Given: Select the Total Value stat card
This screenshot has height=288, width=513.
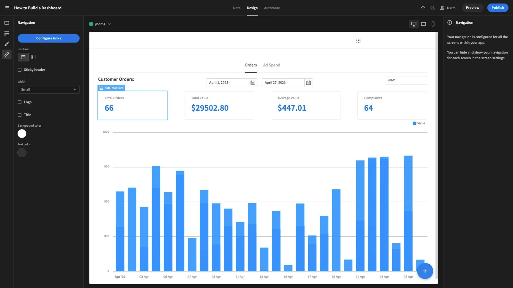Looking at the screenshot, I should (219, 106).
